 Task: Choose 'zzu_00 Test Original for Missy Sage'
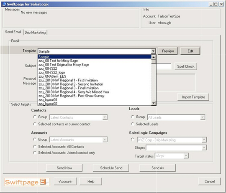pos(95,65)
